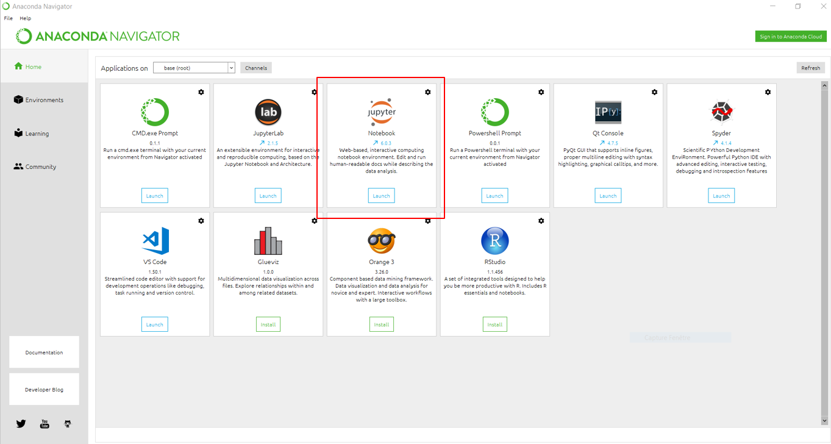Launch Qt Console

[608, 196]
